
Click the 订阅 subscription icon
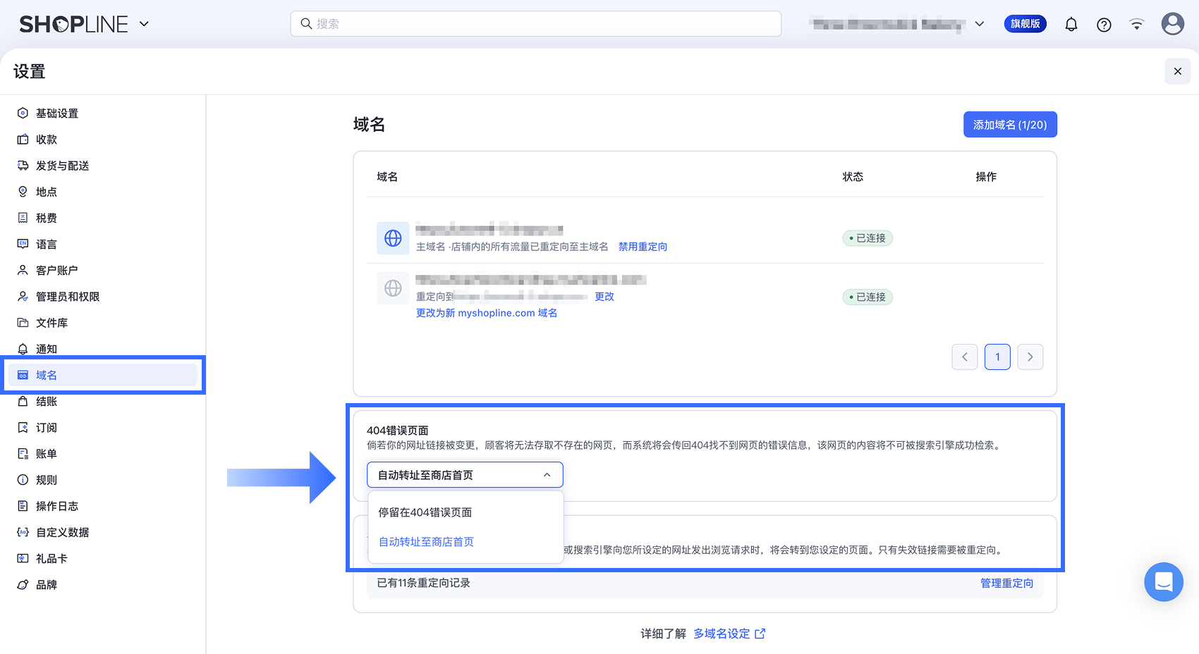point(23,428)
